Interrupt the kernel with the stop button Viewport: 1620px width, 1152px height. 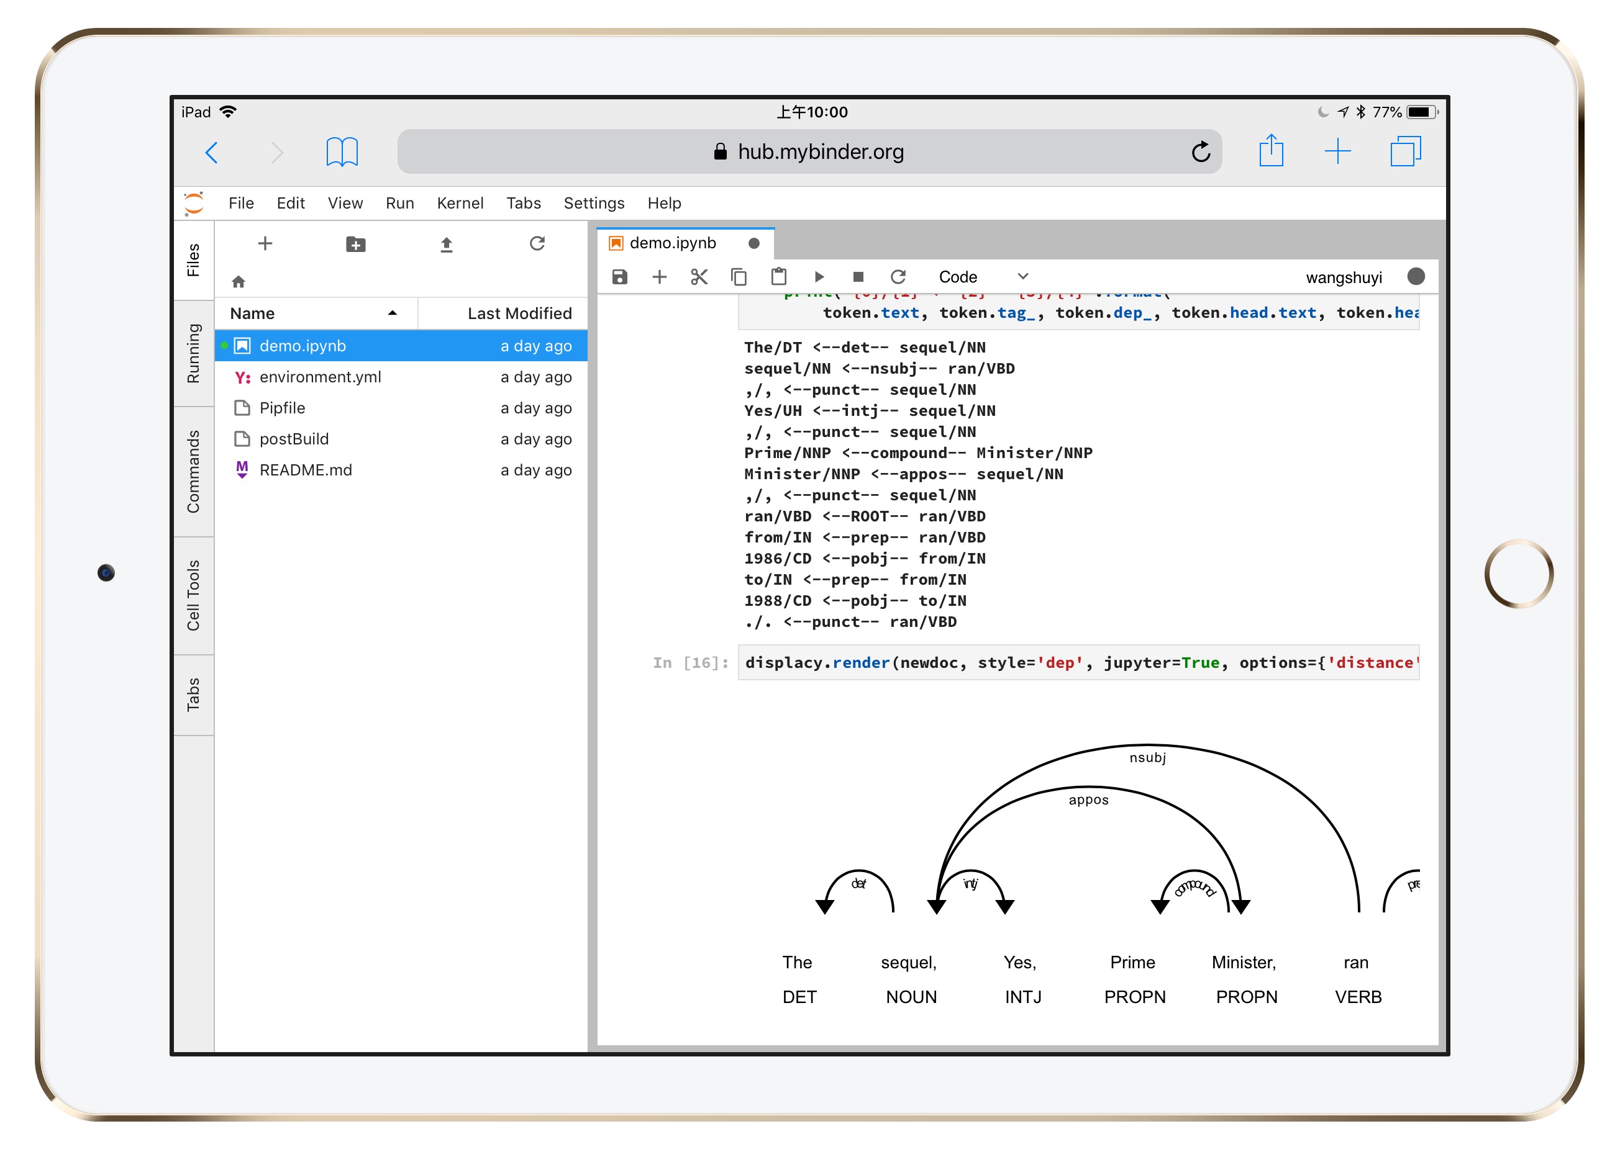858,277
